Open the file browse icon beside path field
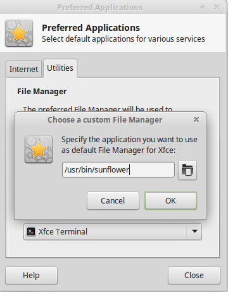Image resolution: width=228 pixels, height=292 pixels. [x=187, y=170]
